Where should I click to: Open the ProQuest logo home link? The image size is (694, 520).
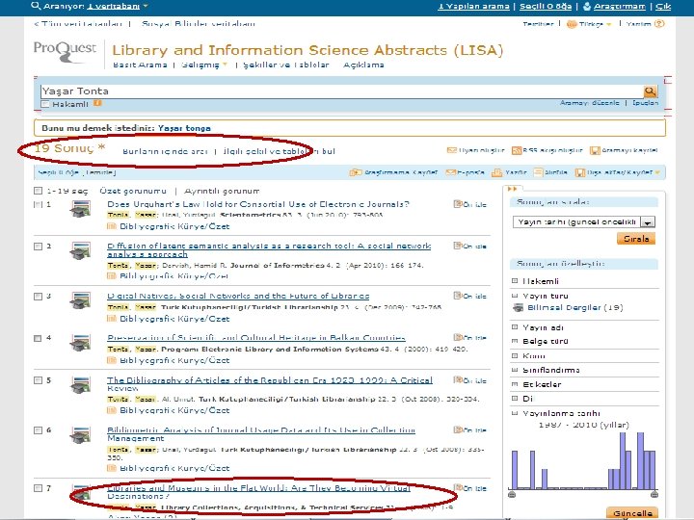(65, 52)
